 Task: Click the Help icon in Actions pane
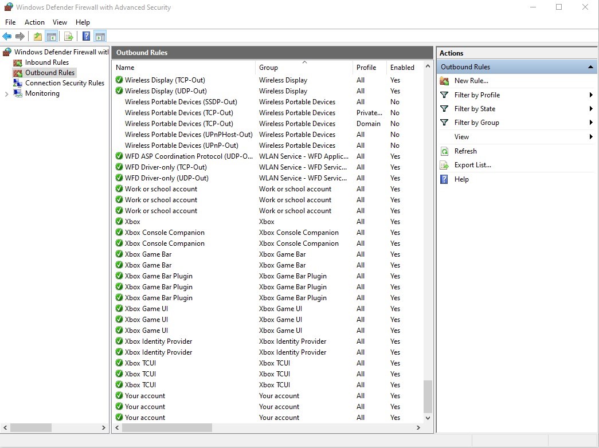pyautogui.click(x=444, y=179)
